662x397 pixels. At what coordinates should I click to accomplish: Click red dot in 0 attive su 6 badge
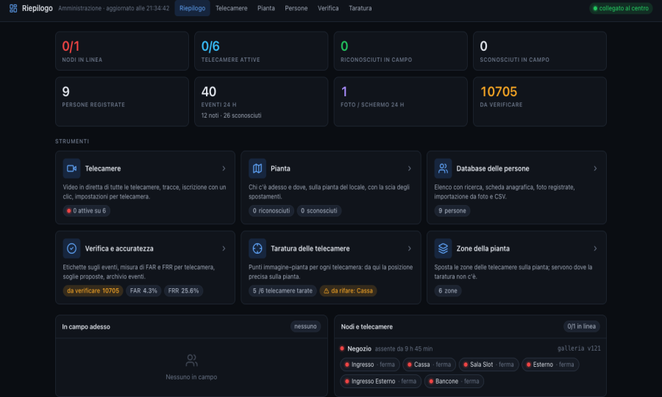(69, 210)
